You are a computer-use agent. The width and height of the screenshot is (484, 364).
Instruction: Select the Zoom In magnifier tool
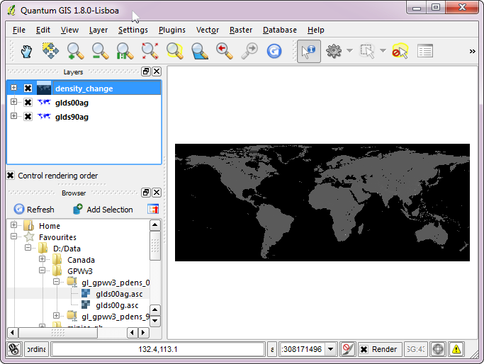click(x=75, y=51)
